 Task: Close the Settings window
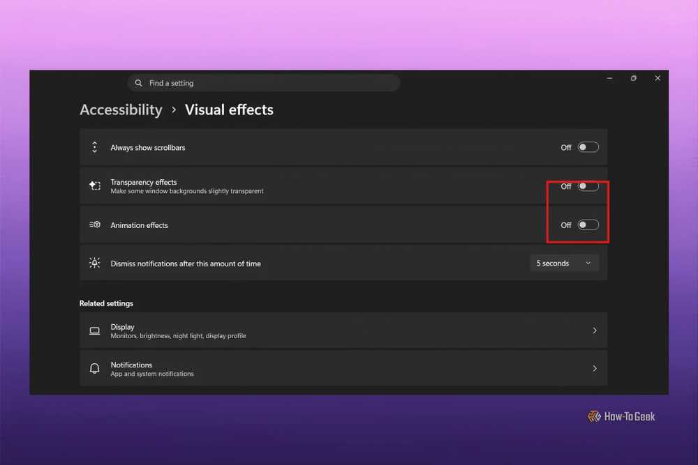pyautogui.click(x=658, y=78)
